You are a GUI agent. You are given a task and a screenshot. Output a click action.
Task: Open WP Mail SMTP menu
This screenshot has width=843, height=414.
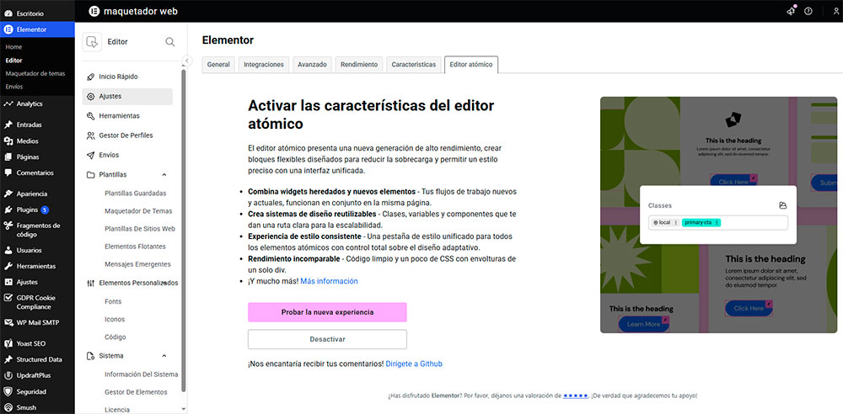point(38,323)
